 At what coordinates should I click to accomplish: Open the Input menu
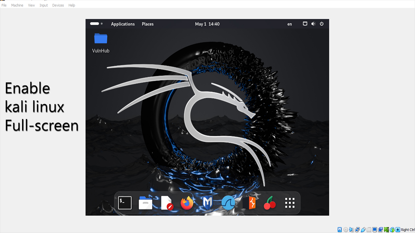click(x=44, y=5)
